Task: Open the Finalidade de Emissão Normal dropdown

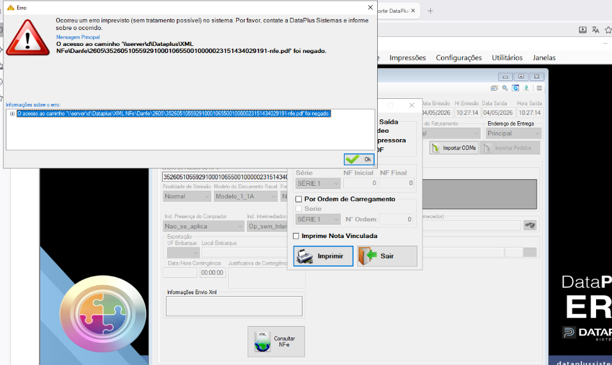Action: (x=187, y=197)
